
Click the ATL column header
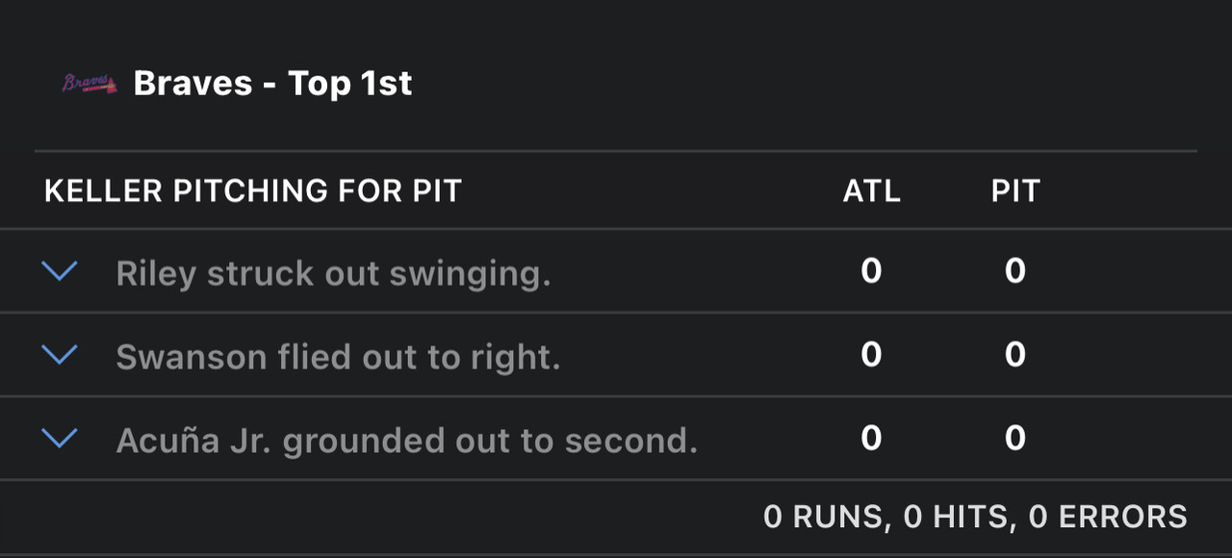pyautogui.click(x=871, y=190)
